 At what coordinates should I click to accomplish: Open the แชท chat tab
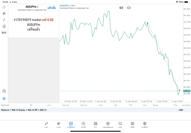[x=120, y=125]
